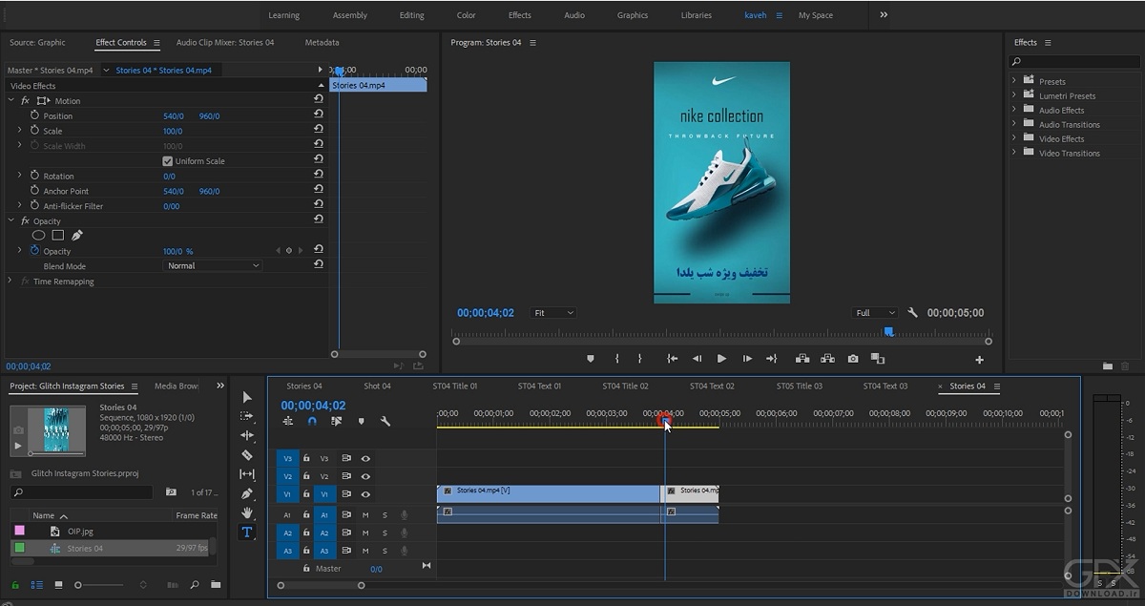Open the ST04 Title 01 sequence tab
Image resolution: width=1145 pixels, height=606 pixels.
coord(455,387)
